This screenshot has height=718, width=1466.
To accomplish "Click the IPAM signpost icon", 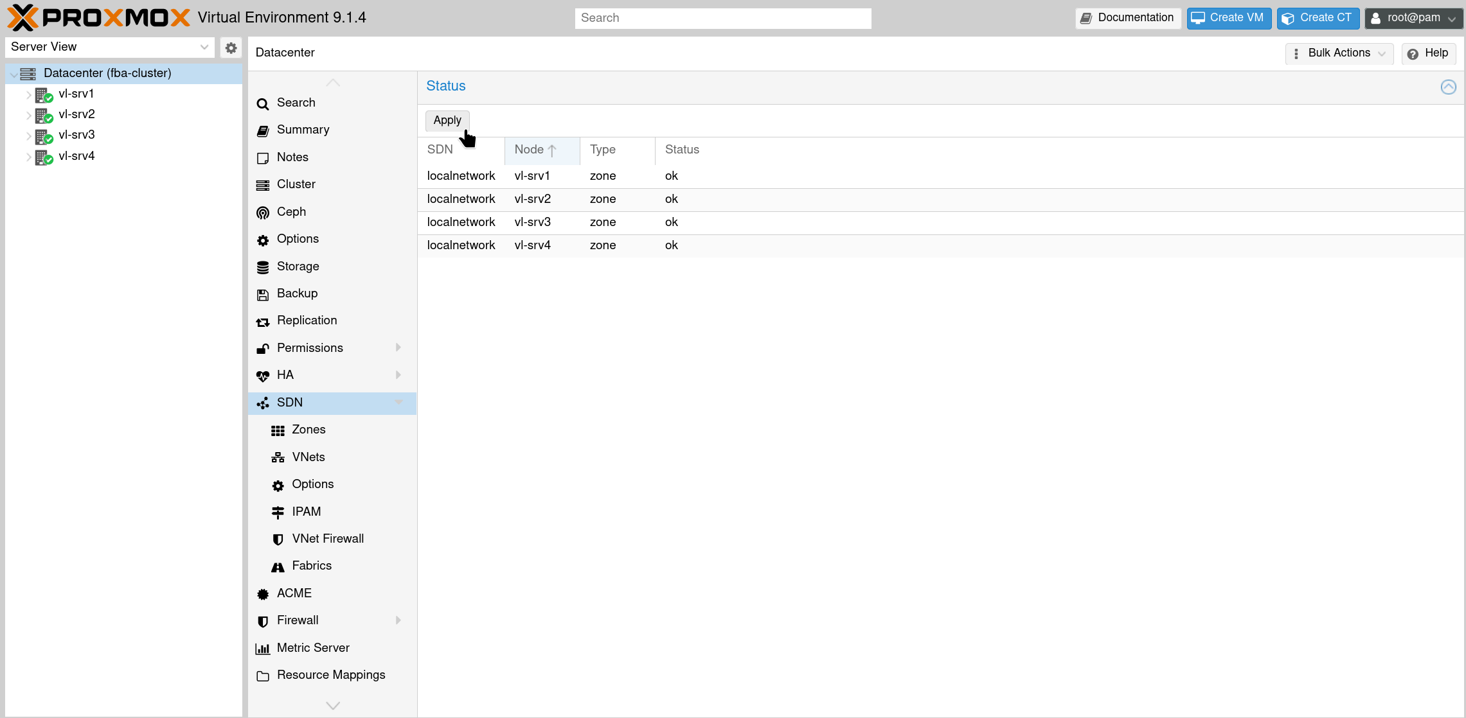I will [x=278, y=512].
